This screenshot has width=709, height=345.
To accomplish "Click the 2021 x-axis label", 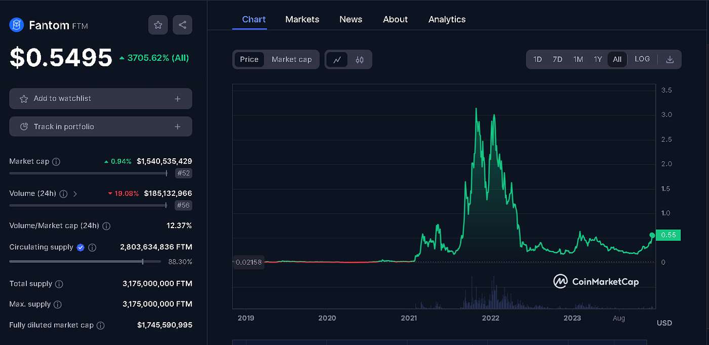I will point(409,318).
